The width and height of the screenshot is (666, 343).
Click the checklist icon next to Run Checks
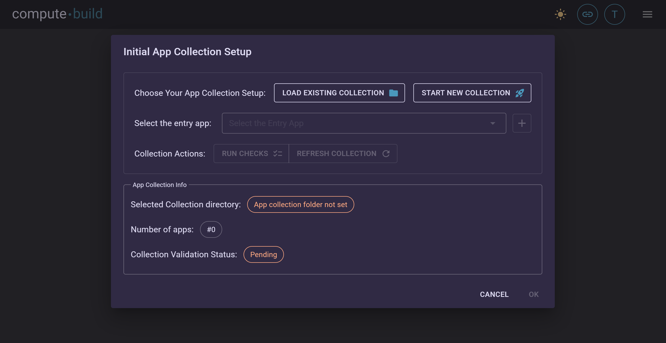(278, 153)
